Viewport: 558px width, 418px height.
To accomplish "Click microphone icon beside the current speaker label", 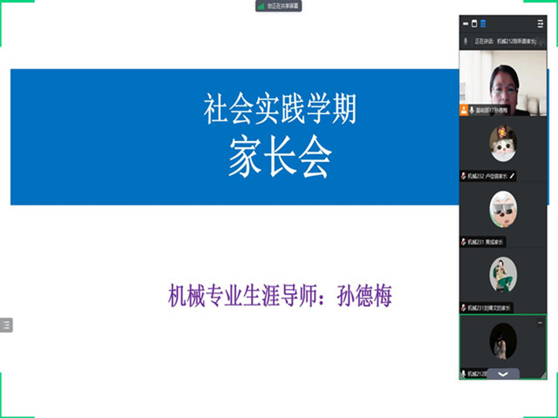I will pyautogui.click(x=466, y=41).
